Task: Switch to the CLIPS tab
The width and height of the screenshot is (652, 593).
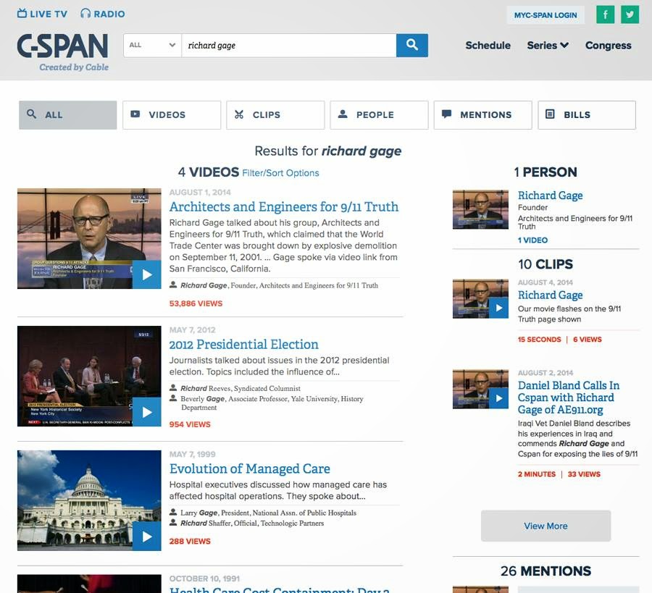Action: pyautogui.click(x=275, y=114)
